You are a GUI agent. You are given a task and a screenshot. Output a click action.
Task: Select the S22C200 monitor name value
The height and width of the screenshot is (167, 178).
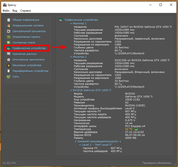[x=142, y=60]
